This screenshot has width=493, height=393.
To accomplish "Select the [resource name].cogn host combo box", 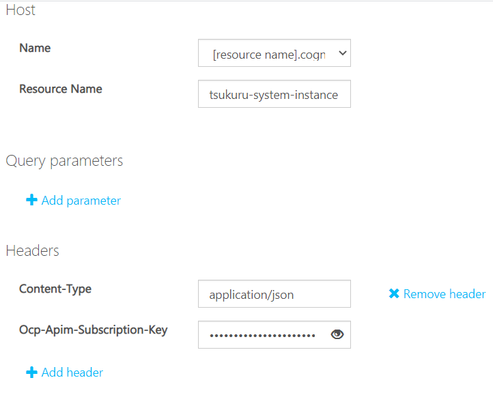I will pos(274,53).
